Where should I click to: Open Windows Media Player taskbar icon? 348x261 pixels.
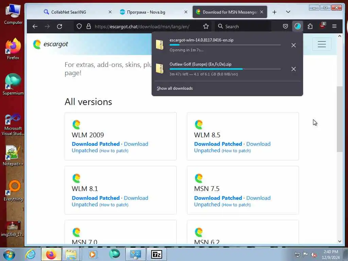92,254
